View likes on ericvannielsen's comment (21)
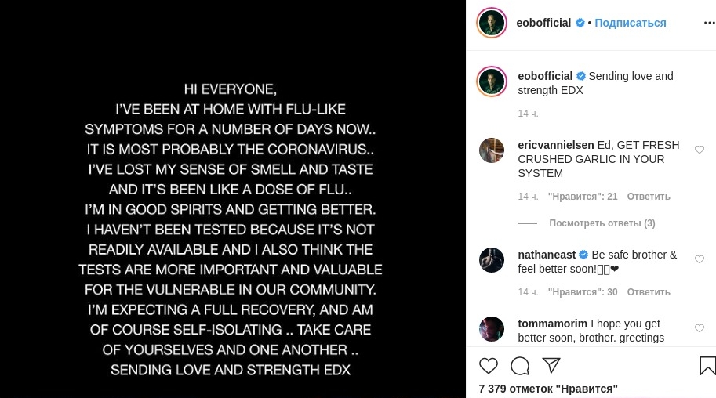The image size is (716, 398). (x=583, y=197)
